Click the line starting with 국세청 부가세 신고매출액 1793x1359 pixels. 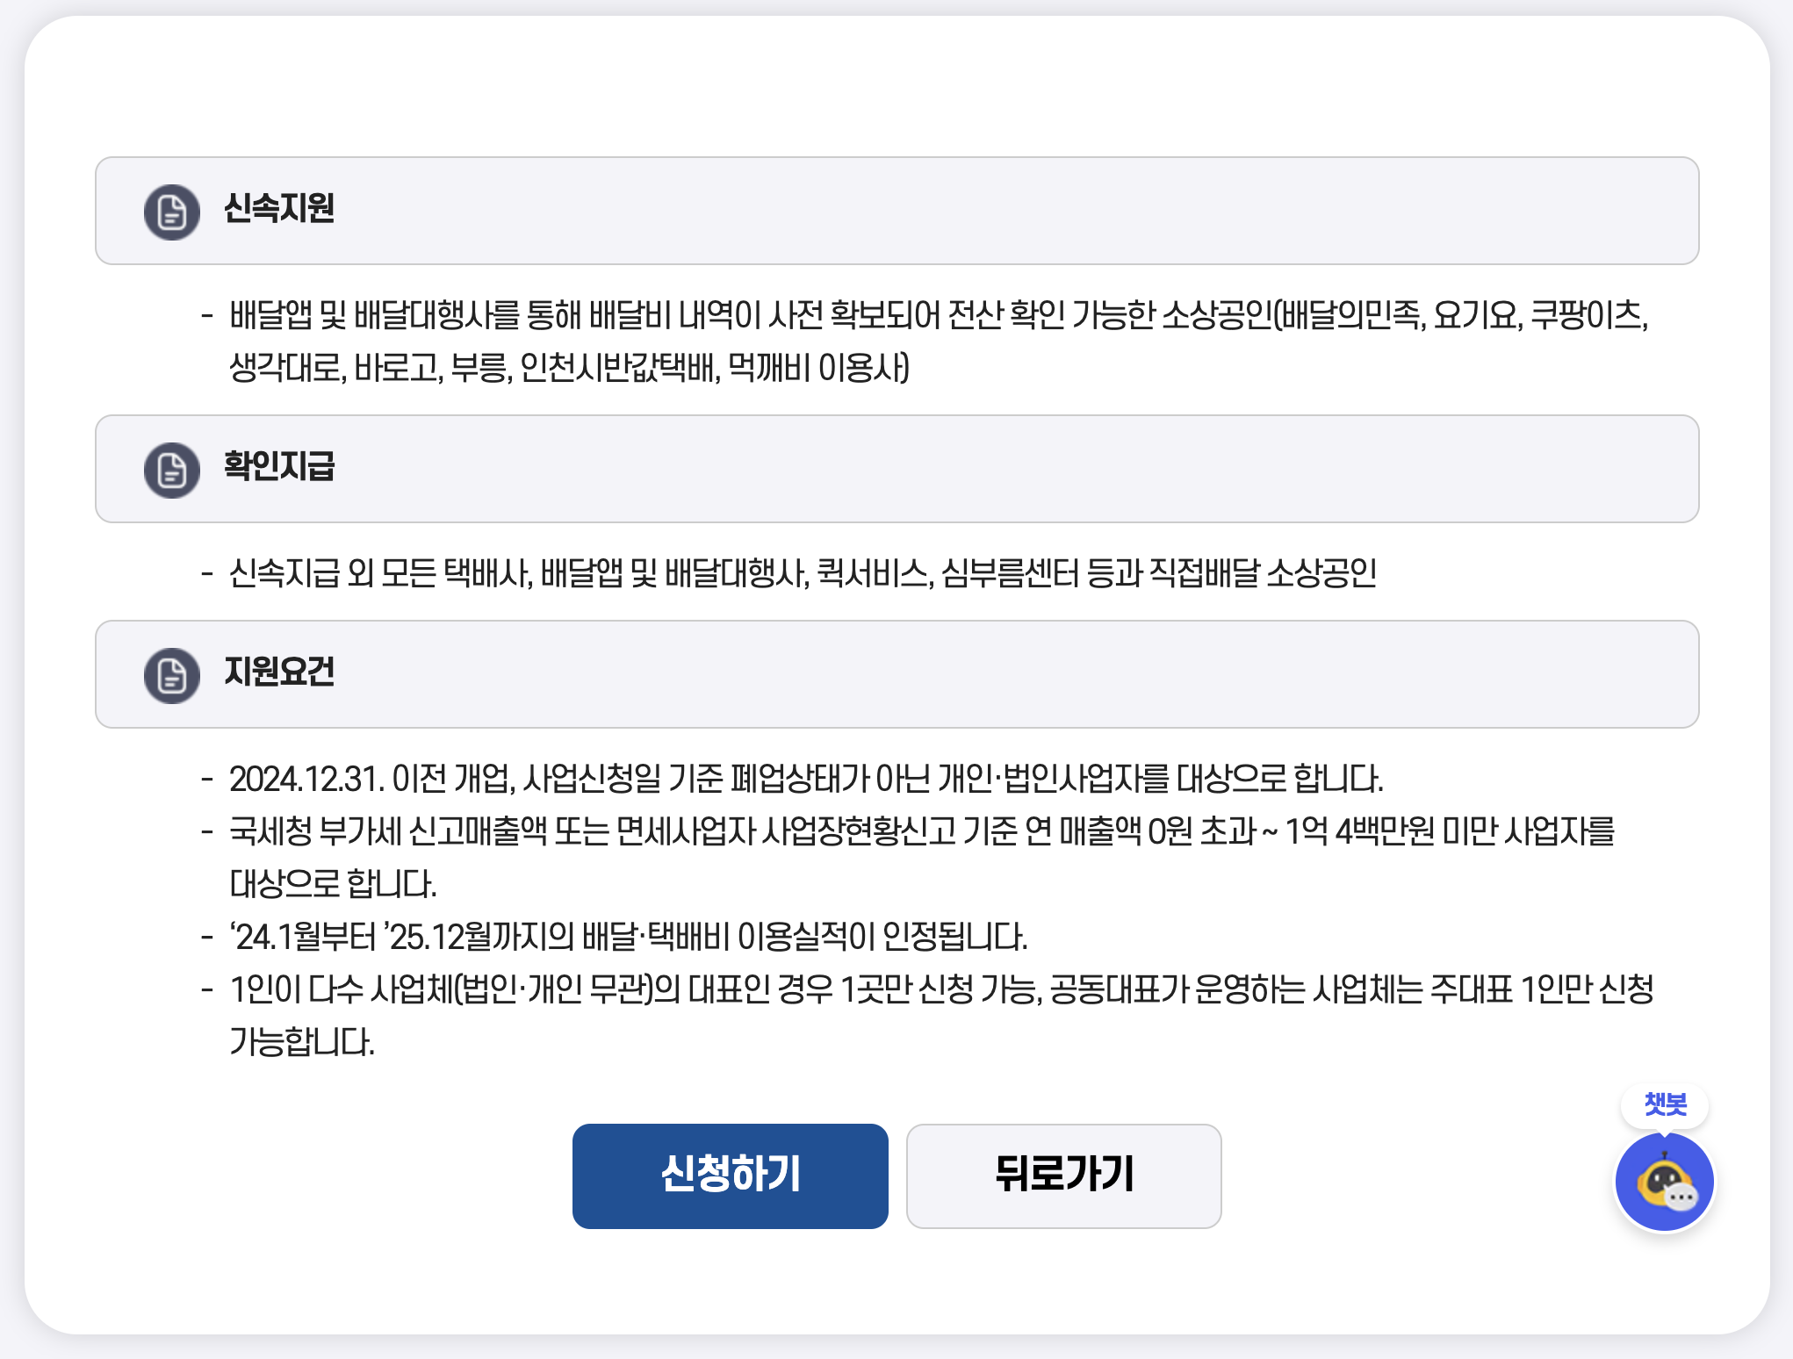point(921,831)
